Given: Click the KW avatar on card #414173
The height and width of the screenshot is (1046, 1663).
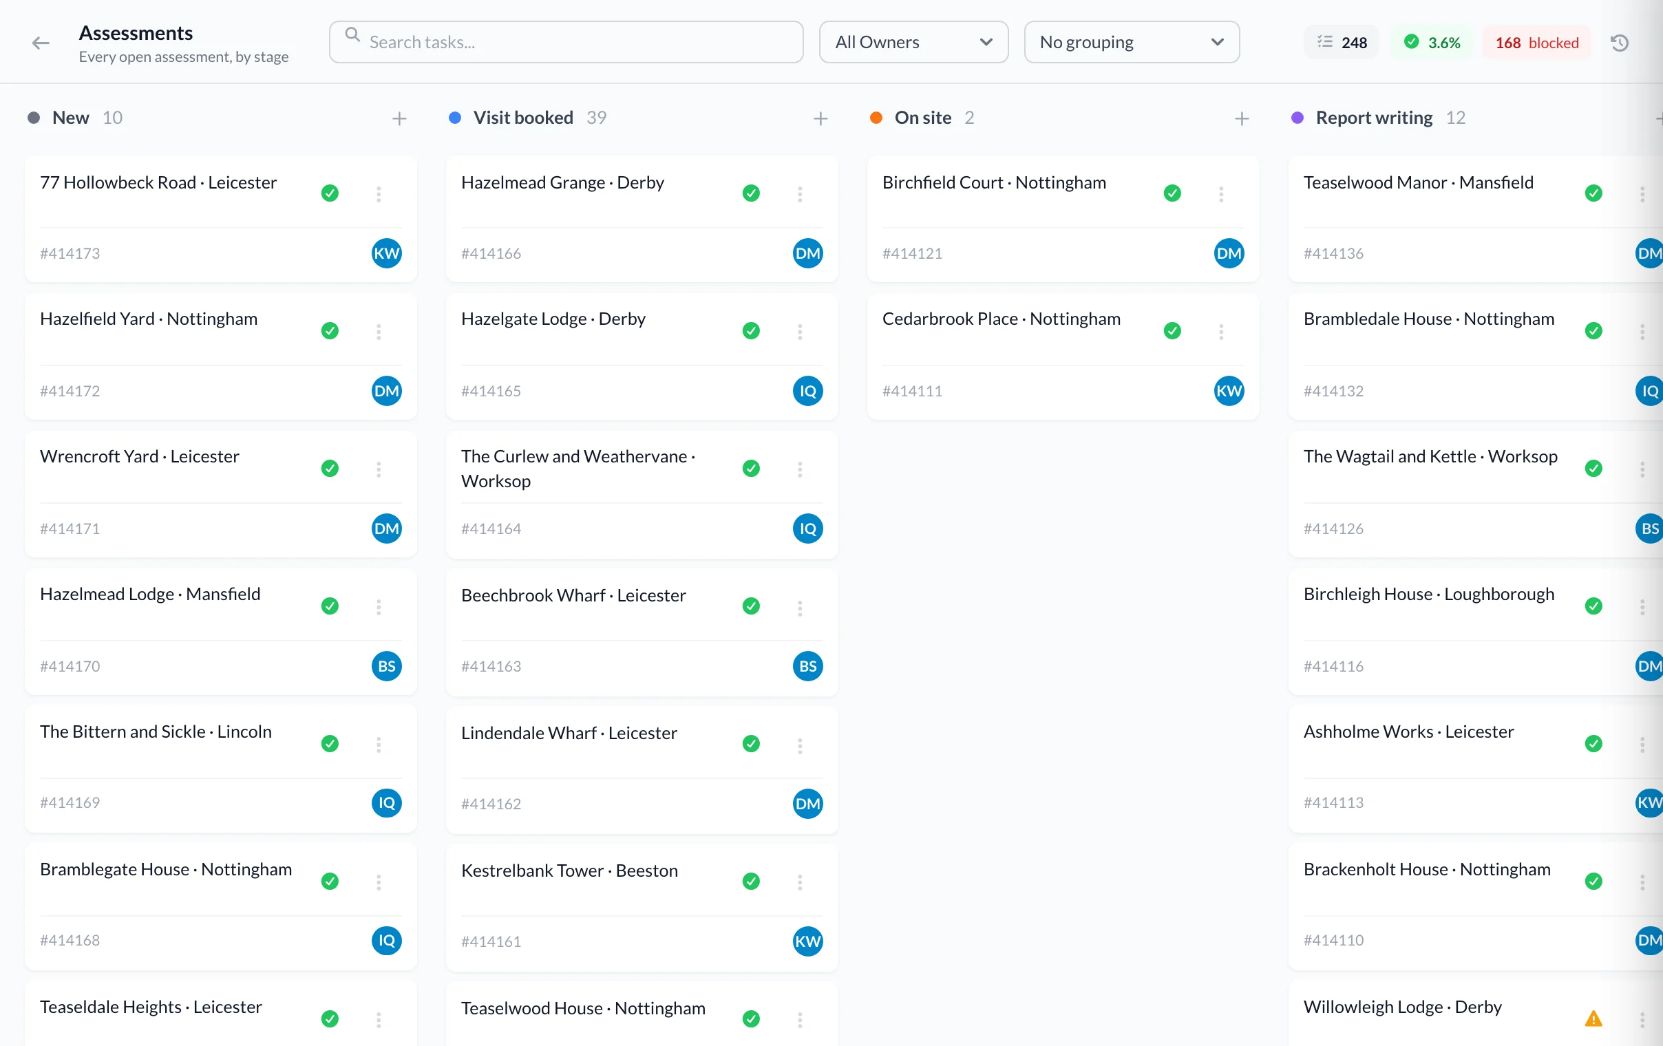Looking at the screenshot, I should coord(387,253).
